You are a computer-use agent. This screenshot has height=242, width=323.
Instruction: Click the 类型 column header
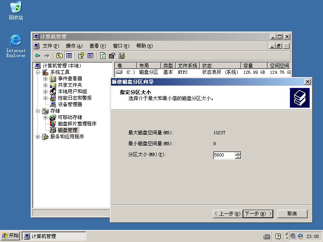point(168,66)
